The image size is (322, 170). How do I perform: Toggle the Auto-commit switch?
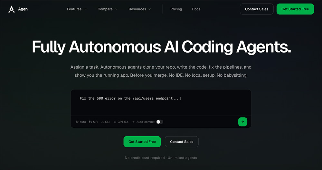(x=160, y=122)
